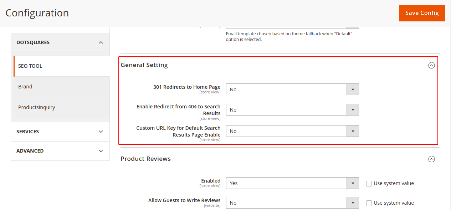Select the Brand sidebar item
Viewport: 451px width, 210px height.
pyautogui.click(x=61, y=87)
